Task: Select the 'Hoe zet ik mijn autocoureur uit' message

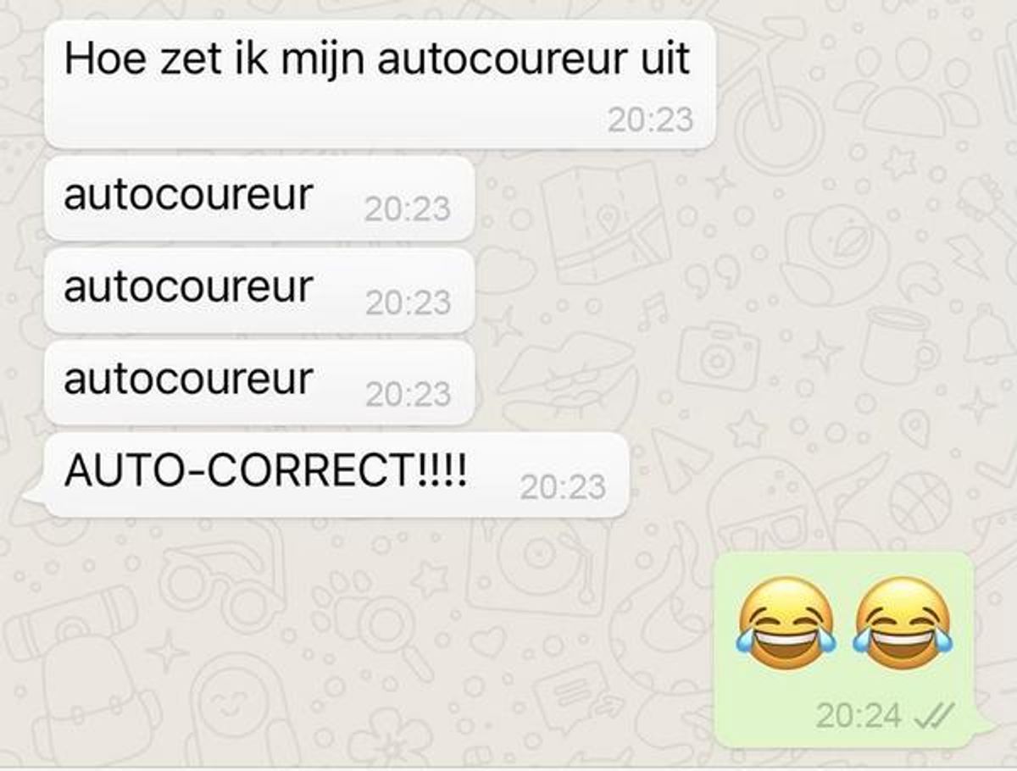Action: 380,84
